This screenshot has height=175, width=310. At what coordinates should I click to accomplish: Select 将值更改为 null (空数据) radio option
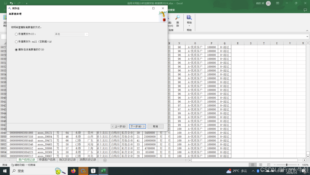click(16, 42)
